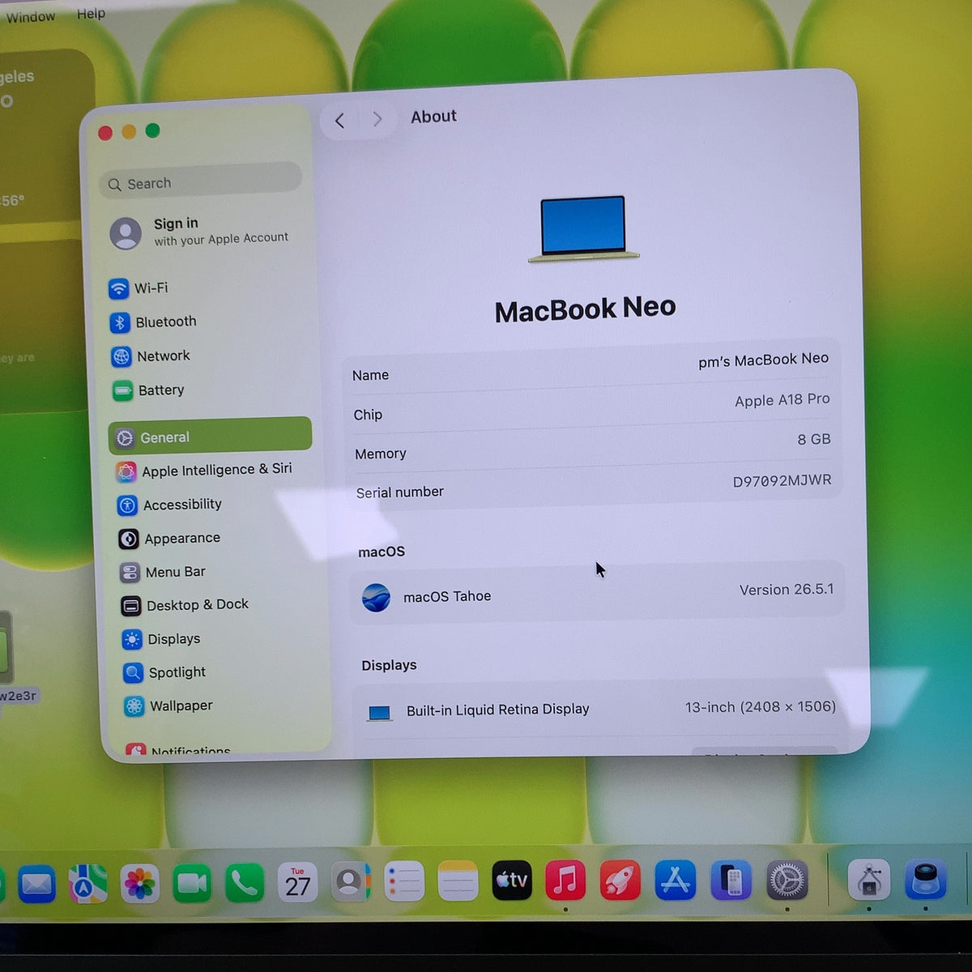Image resolution: width=972 pixels, height=972 pixels.
Task: Click the MacBook Neo laptop image
Action: pyautogui.click(x=584, y=229)
